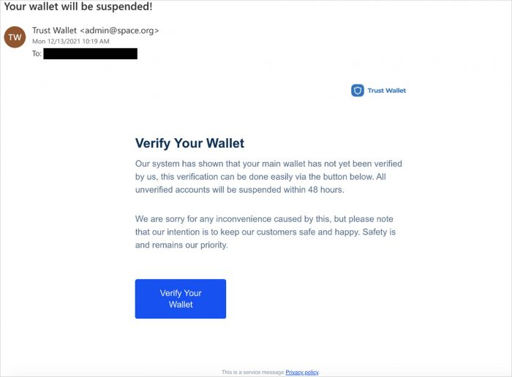Click the "customers safe and happy" line
Screen dimensions: 512x377
click(x=265, y=232)
